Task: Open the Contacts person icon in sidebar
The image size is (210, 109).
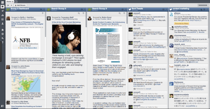Action: point(3,24)
